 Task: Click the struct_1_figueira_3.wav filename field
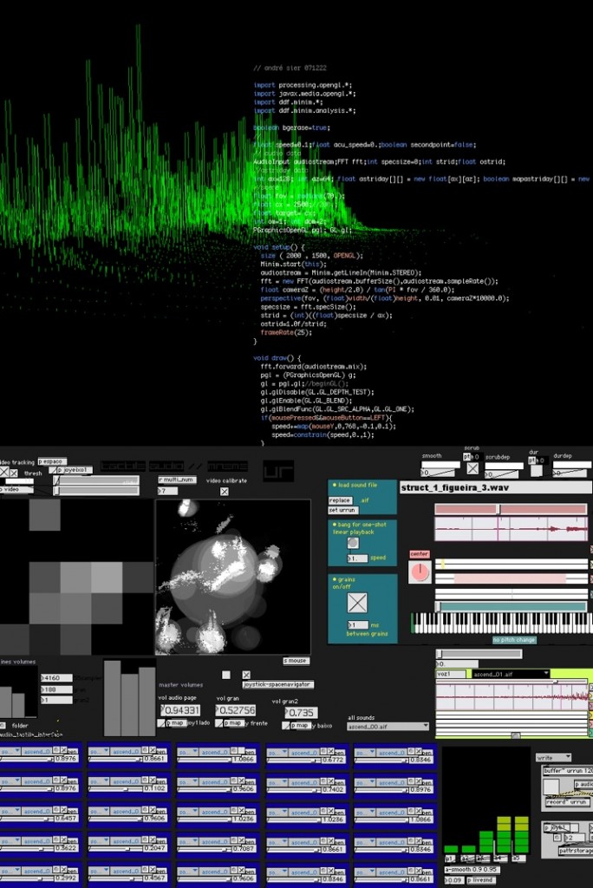click(496, 487)
